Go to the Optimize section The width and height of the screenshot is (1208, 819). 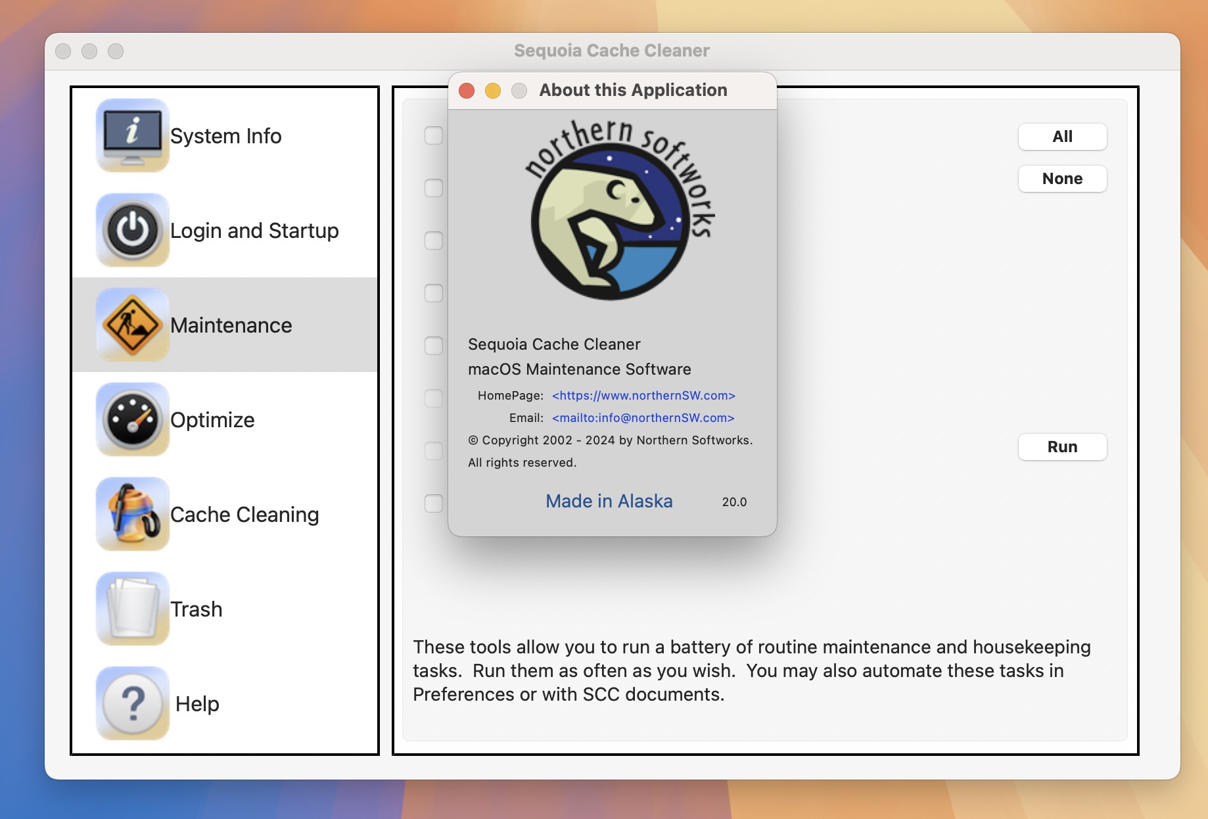tap(212, 420)
